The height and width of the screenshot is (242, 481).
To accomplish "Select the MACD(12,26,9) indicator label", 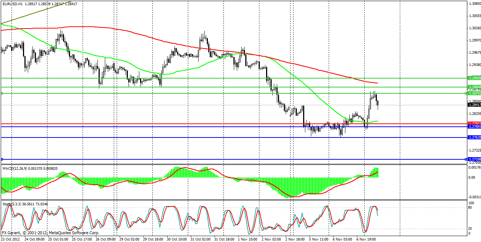I will coord(14,169).
